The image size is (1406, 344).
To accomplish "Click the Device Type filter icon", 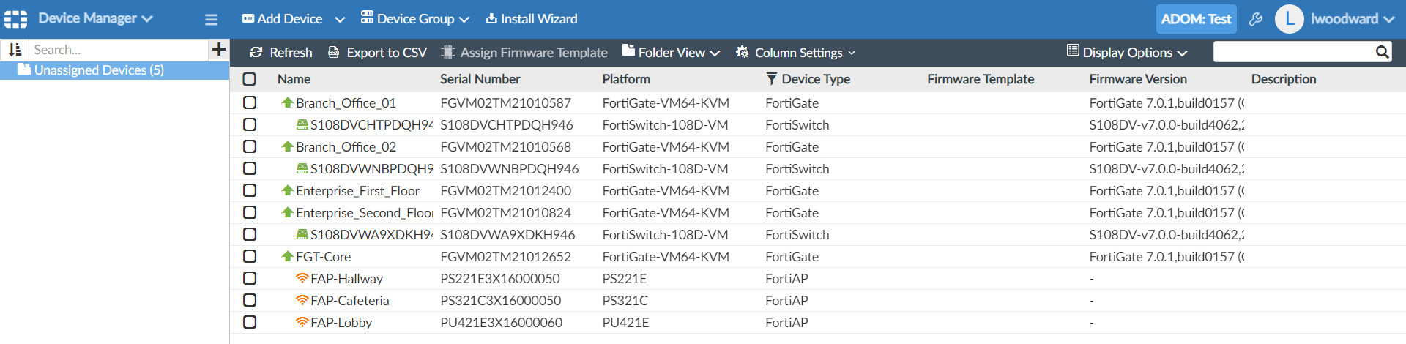I will (x=771, y=79).
